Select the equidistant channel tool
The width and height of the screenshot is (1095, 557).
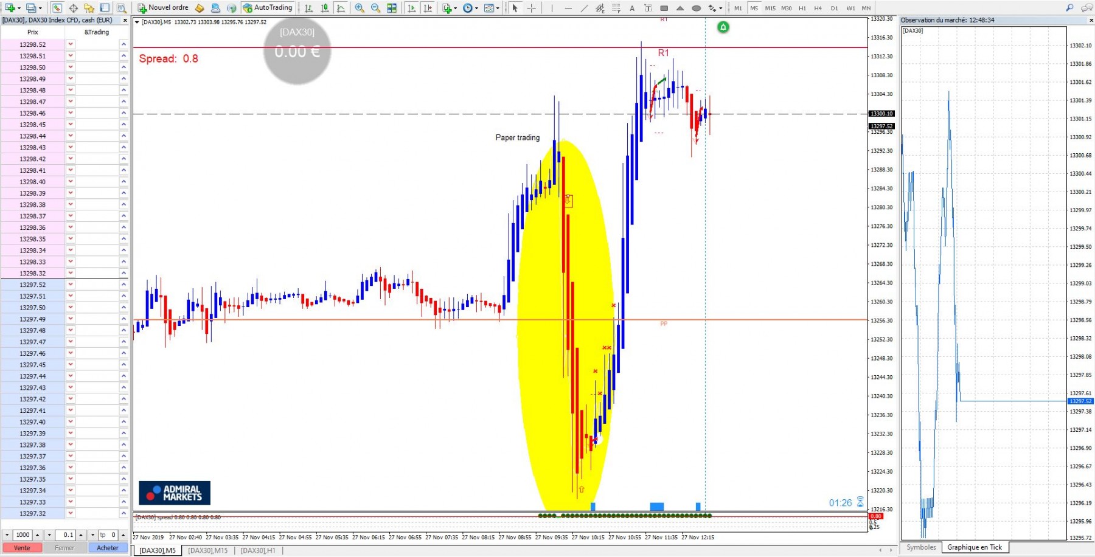600,8
